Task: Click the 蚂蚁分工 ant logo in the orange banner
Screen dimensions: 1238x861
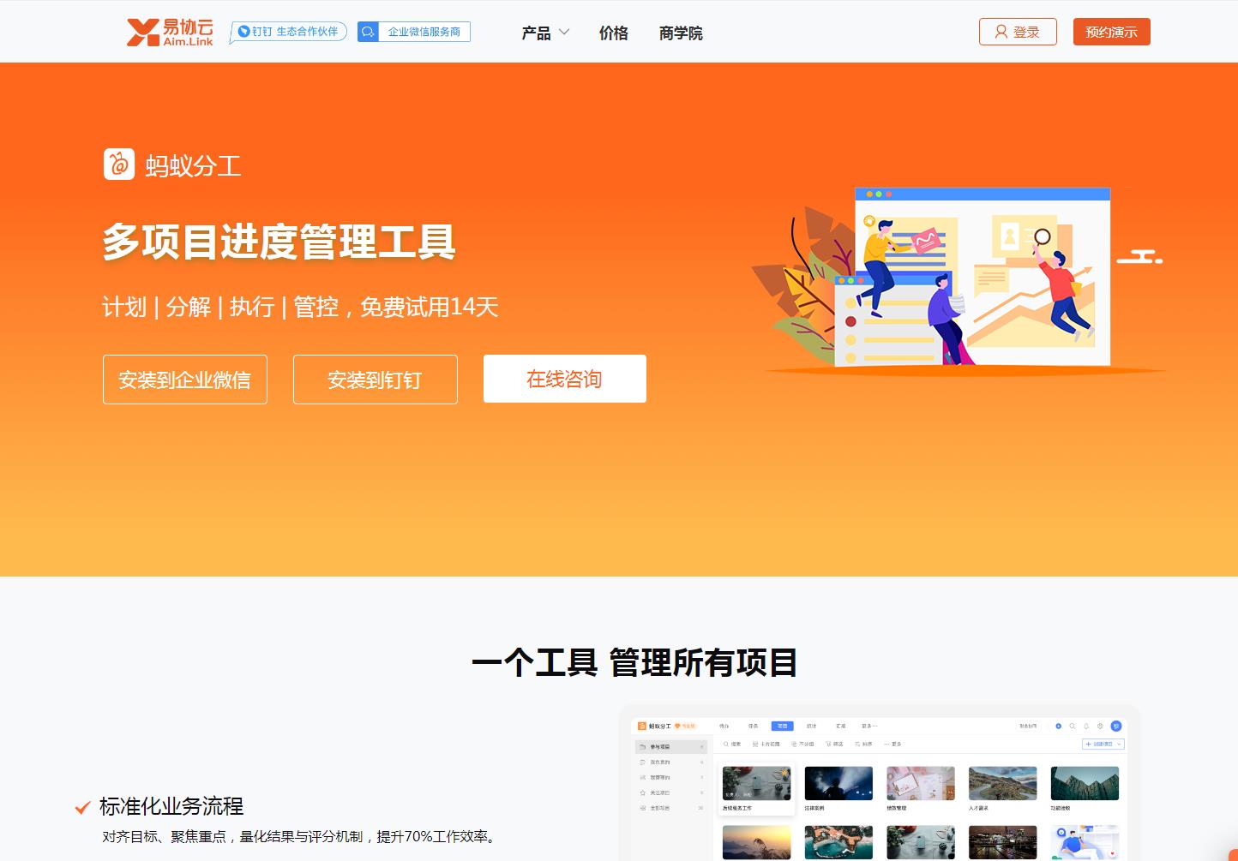Action: click(x=117, y=164)
